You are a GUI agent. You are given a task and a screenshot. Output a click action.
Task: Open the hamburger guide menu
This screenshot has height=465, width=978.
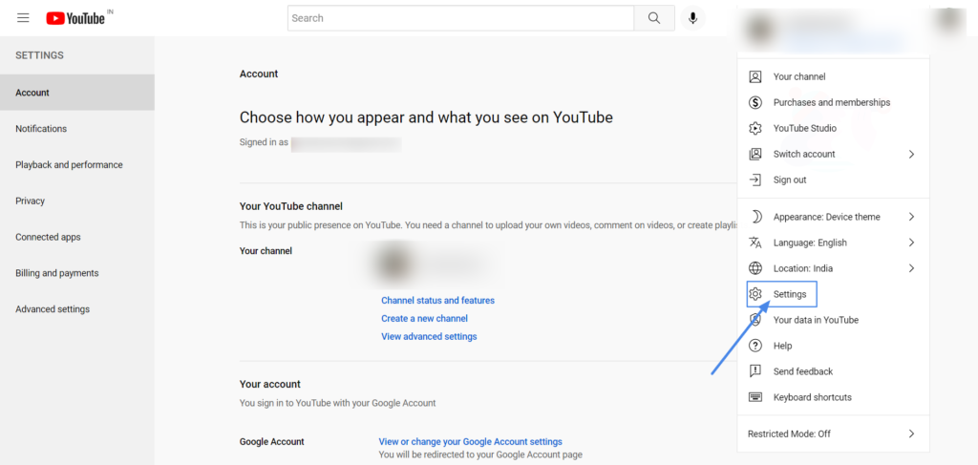23,18
